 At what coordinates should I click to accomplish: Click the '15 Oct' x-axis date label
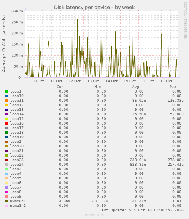[x=130, y=81]
